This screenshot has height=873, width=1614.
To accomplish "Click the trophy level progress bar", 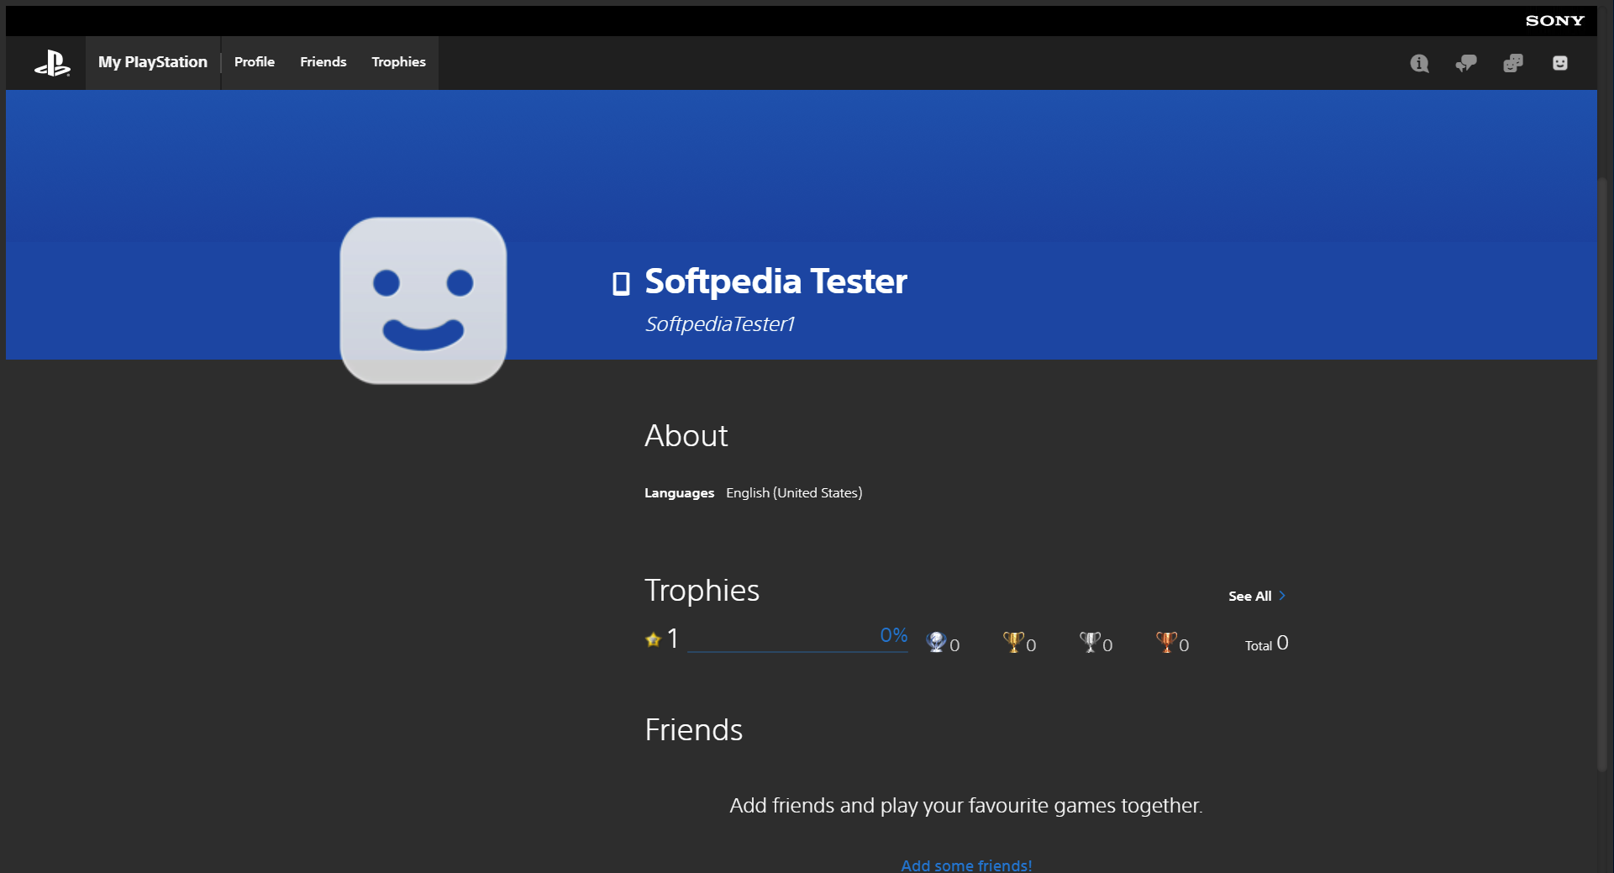I will pyautogui.click(x=797, y=650).
